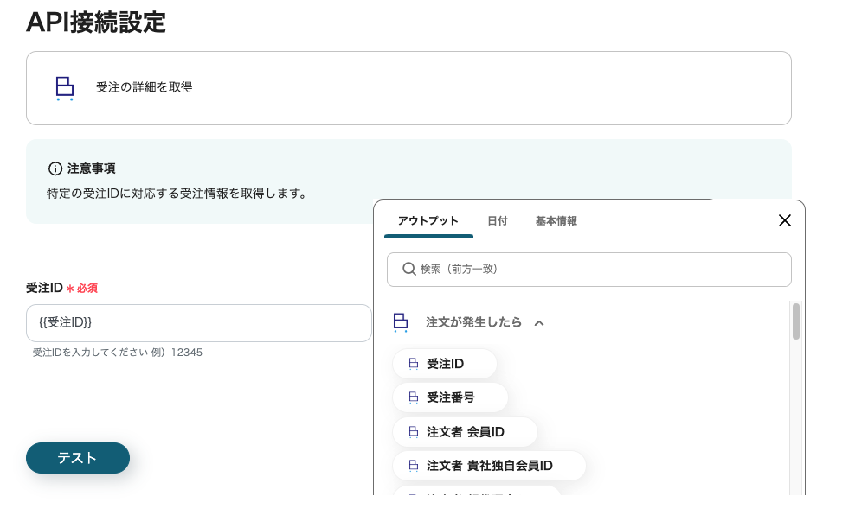This screenshot has width=855, height=515.
Task: Focus the 受注ID input field
Action: (x=199, y=322)
